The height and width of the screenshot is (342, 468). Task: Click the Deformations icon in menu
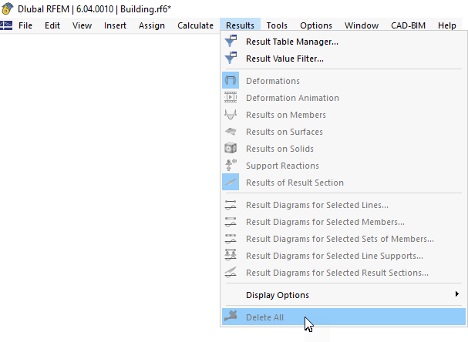coord(231,81)
